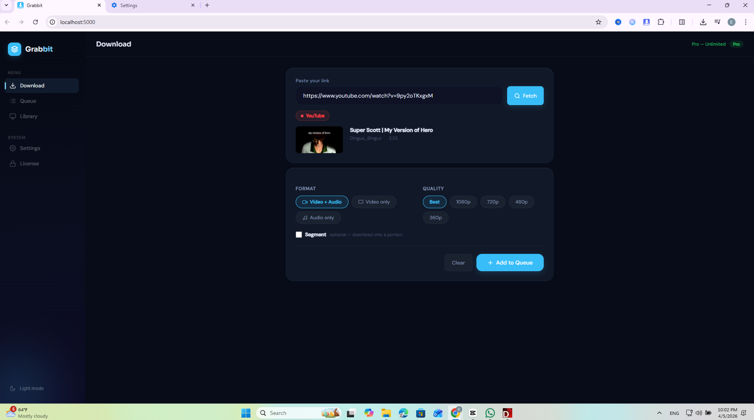This screenshot has width=754, height=420.
Task: Choose 360p quality
Action: (x=435, y=218)
